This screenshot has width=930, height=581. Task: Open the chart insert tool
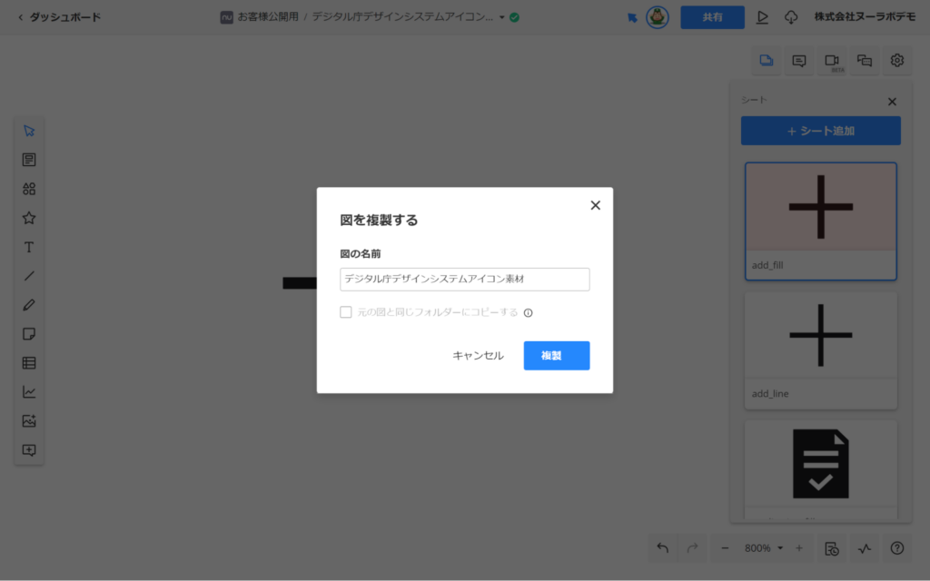[29, 392]
